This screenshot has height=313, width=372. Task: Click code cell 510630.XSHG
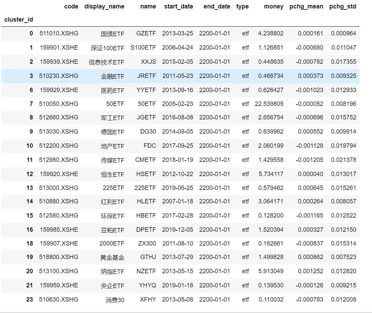59,299
